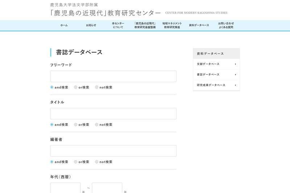
Task: Select not検索 for フリーワード
Action: tap(97, 87)
